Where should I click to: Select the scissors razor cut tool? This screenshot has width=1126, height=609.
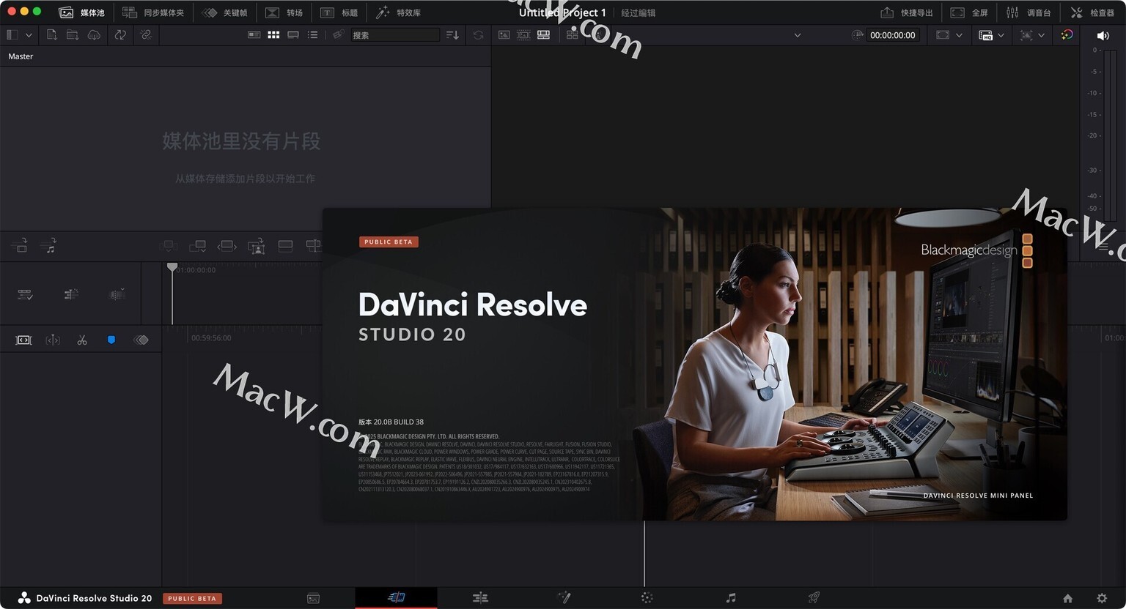[x=82, y=340]
